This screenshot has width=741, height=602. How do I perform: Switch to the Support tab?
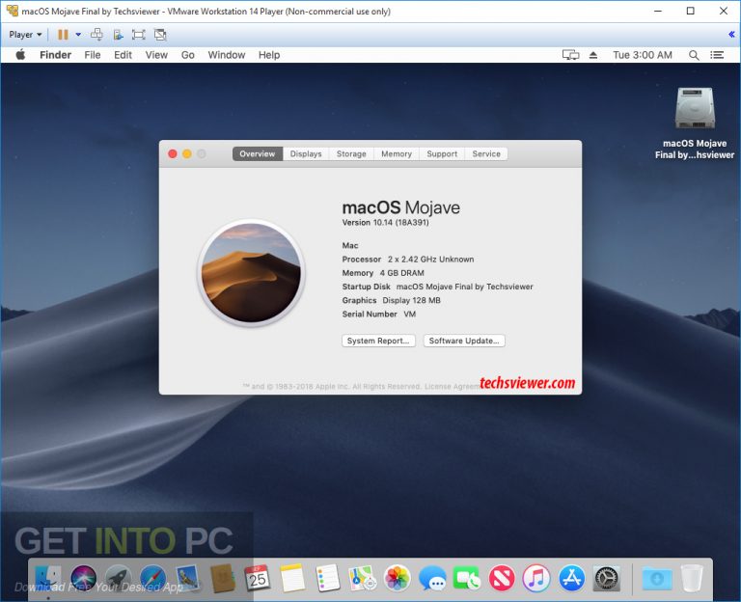[x=442, y=153]
